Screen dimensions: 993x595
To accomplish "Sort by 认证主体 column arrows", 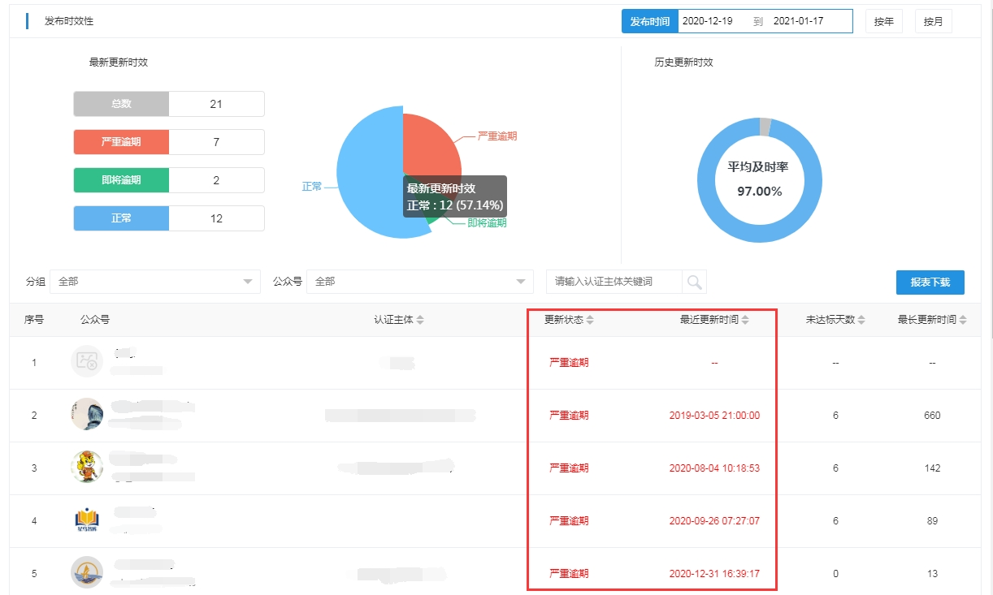I will [x=420, y=321].
